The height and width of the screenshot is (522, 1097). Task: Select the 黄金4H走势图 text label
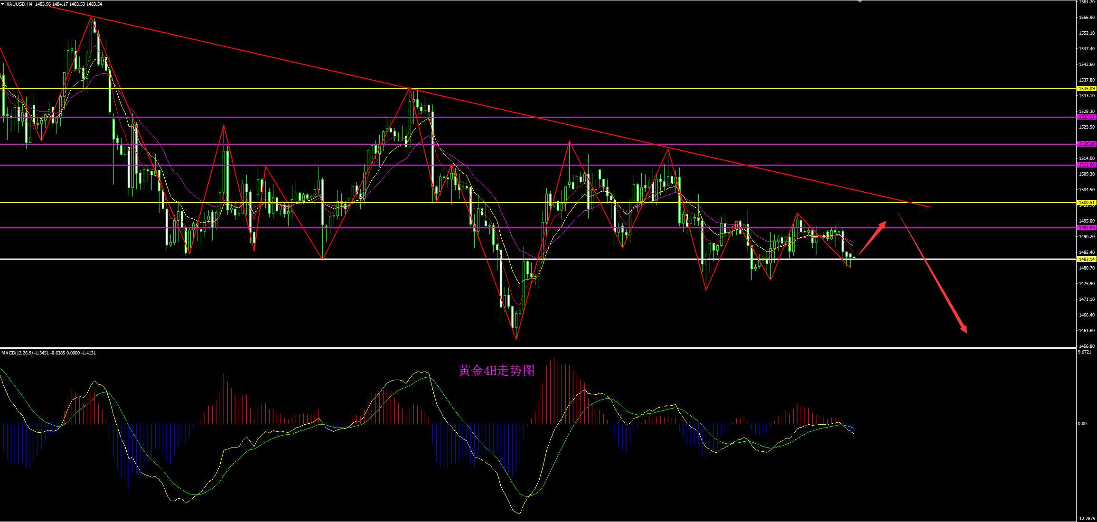coord(497,371)
